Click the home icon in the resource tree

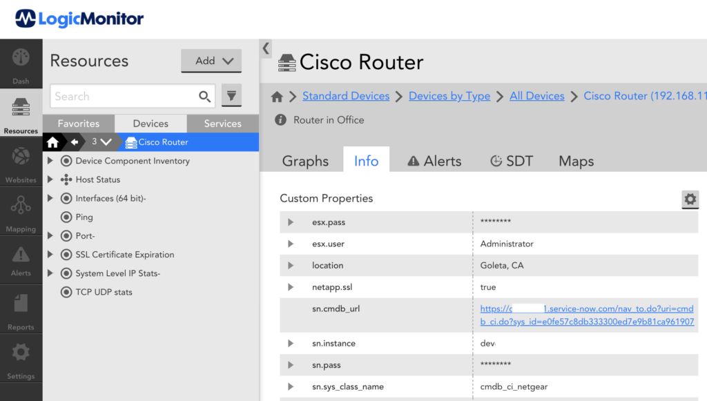point(52,141)
